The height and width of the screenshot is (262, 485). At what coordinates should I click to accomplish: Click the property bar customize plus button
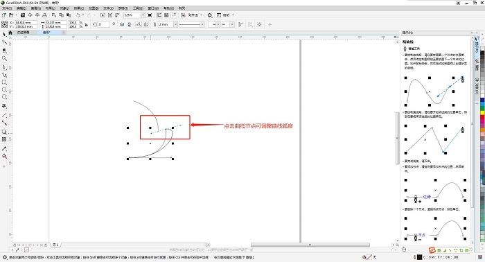[270, 24]
